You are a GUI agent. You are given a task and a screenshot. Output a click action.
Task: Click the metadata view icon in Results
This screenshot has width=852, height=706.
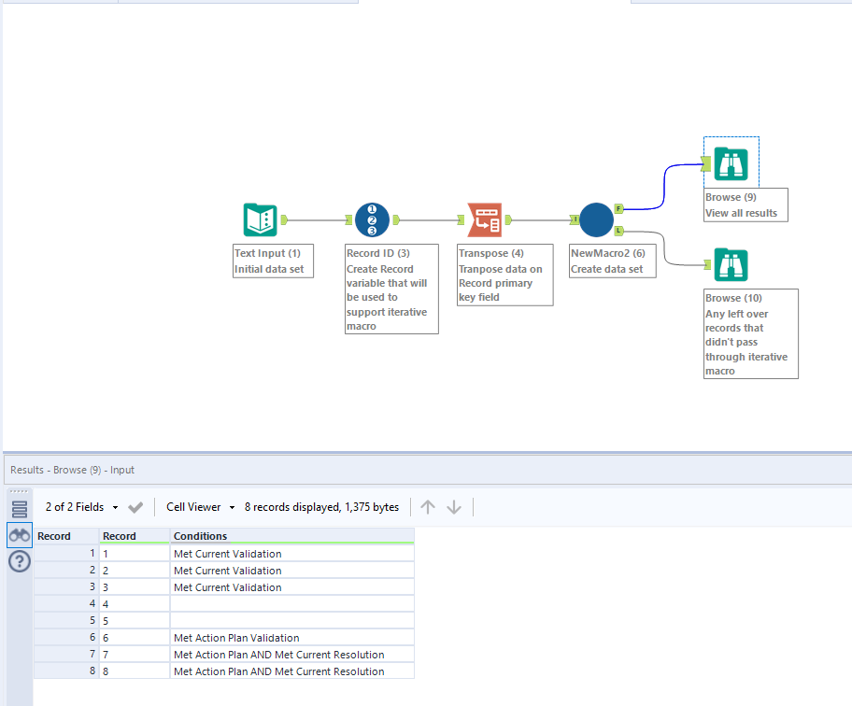coord(19,509)
